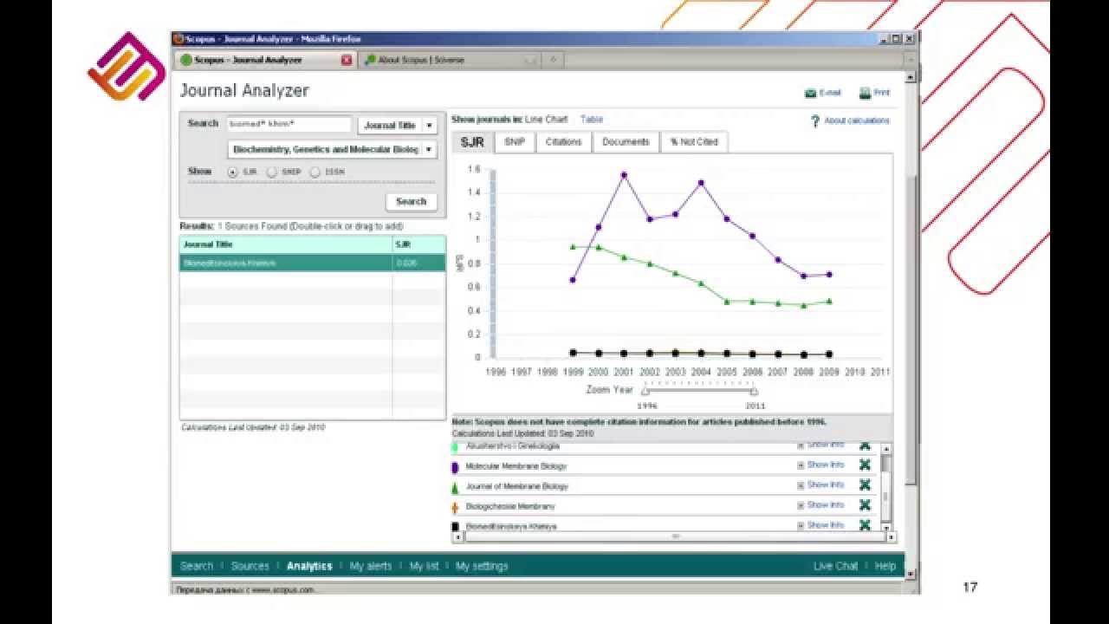Open My settings in navigation bar
1109x624 pixels.
click(482, 566)
